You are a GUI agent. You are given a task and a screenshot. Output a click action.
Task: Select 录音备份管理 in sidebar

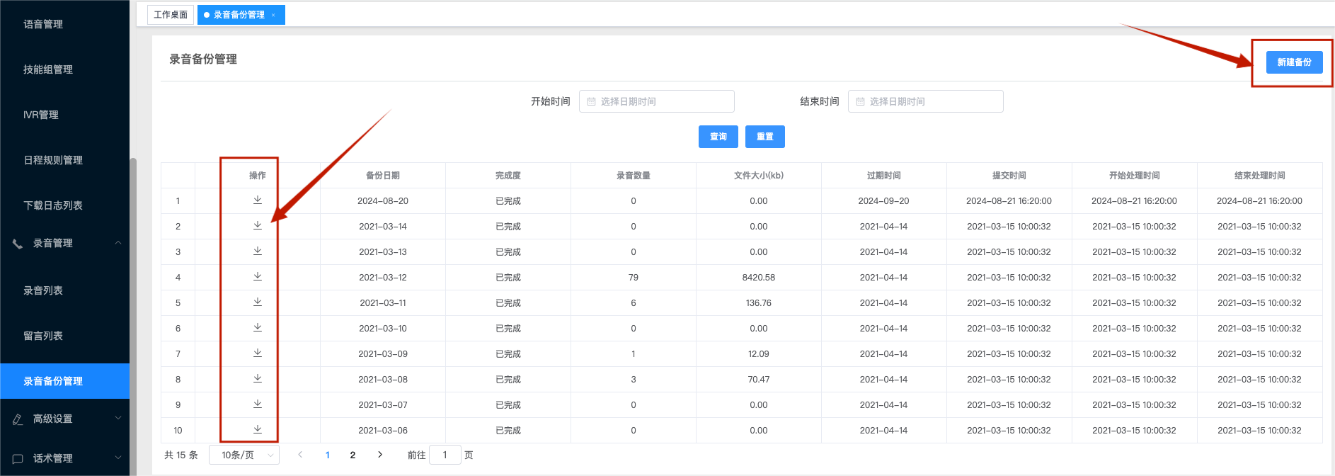coord(64,381)
